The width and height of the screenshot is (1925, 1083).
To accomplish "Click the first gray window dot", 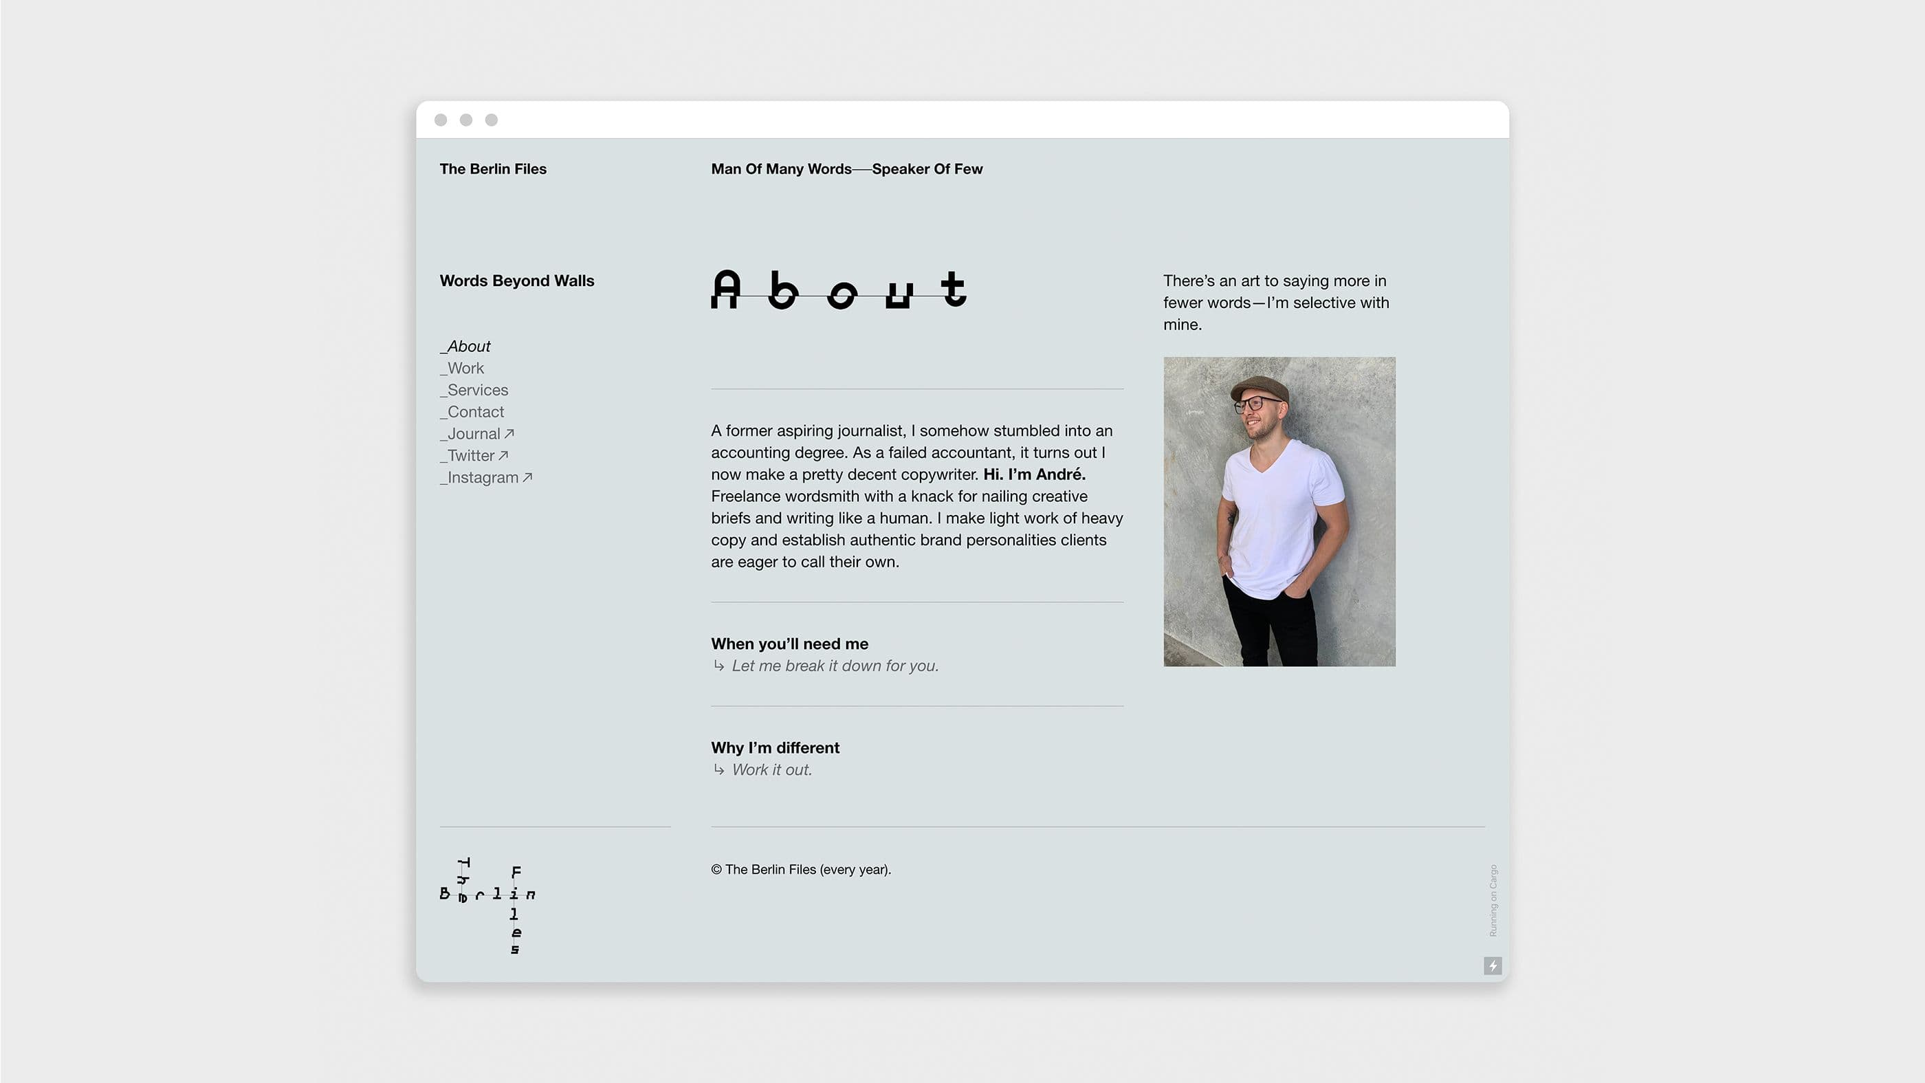I will pos(441,120).
